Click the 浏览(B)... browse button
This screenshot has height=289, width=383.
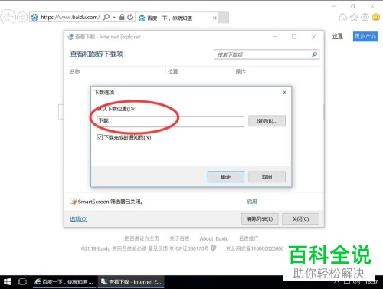point(267,121)
